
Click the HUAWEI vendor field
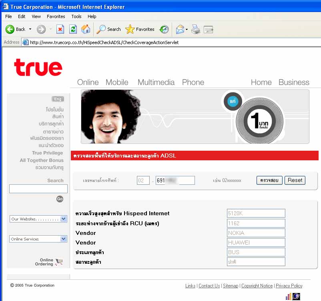(256, 242)
